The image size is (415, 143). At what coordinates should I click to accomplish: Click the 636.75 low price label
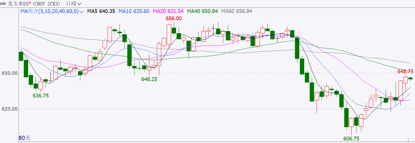pyautogui.click(x=41, y=96)
